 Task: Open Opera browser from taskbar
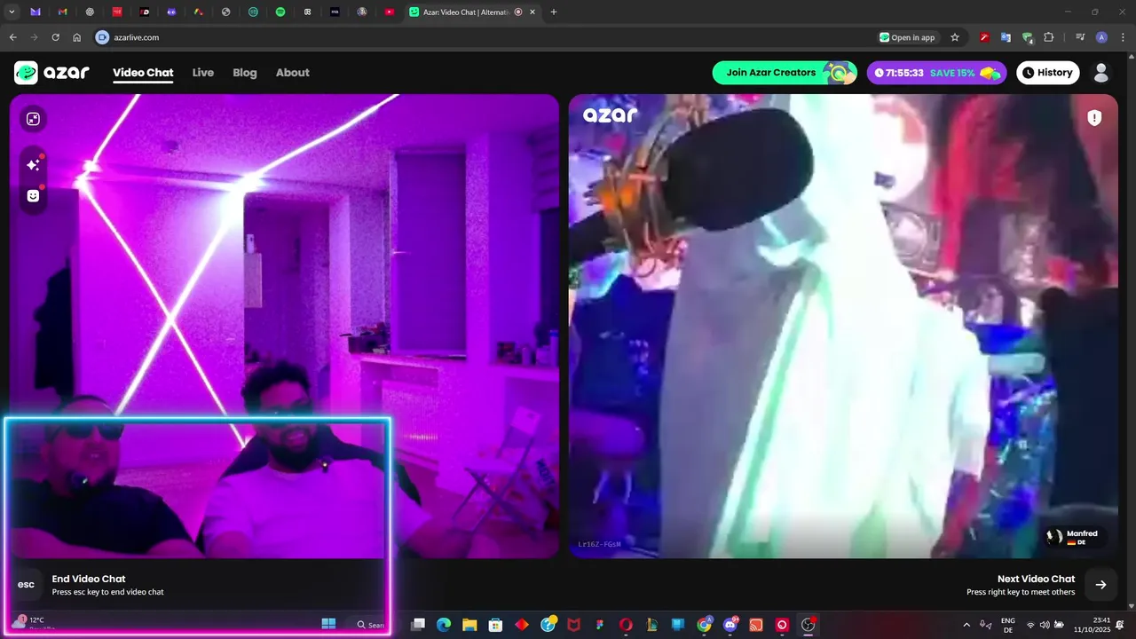(x=626, y=625)
